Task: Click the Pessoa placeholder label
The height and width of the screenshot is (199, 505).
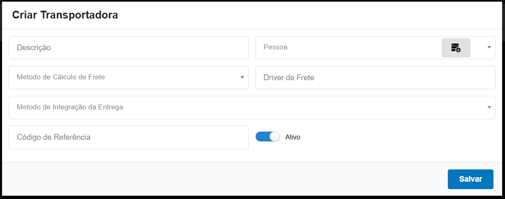Action: click(x=275, y=47)
